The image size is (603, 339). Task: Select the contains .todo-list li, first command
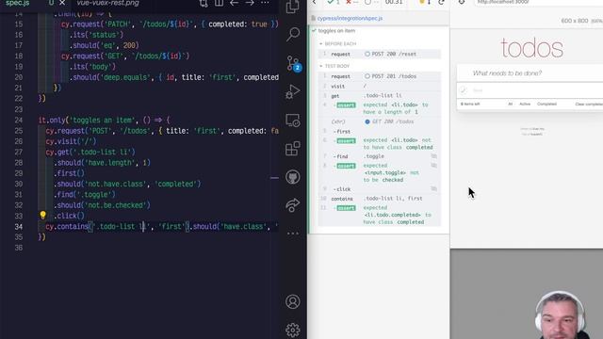click(x=379, y=199)
